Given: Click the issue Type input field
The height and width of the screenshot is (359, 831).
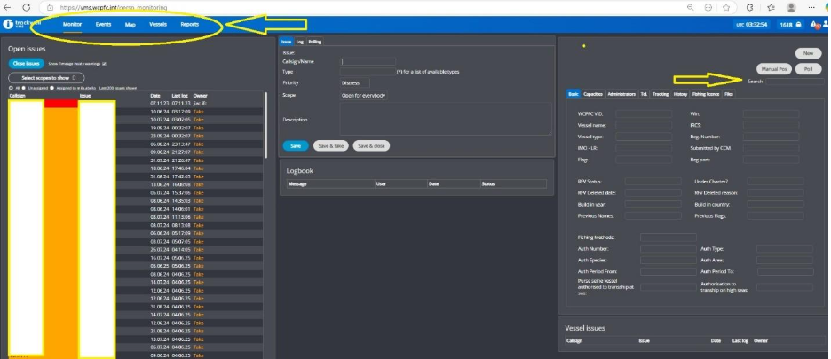Looking at the screenshot, I should point(368,72).
